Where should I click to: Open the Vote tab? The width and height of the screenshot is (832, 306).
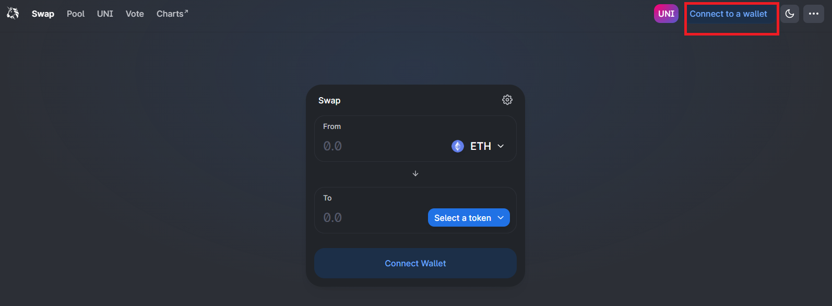[135, 14]
